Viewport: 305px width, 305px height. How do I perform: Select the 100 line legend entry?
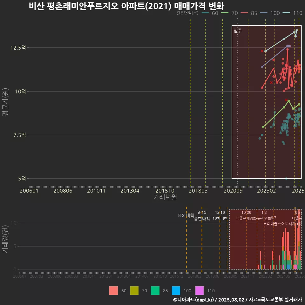[x=270, y=13]
